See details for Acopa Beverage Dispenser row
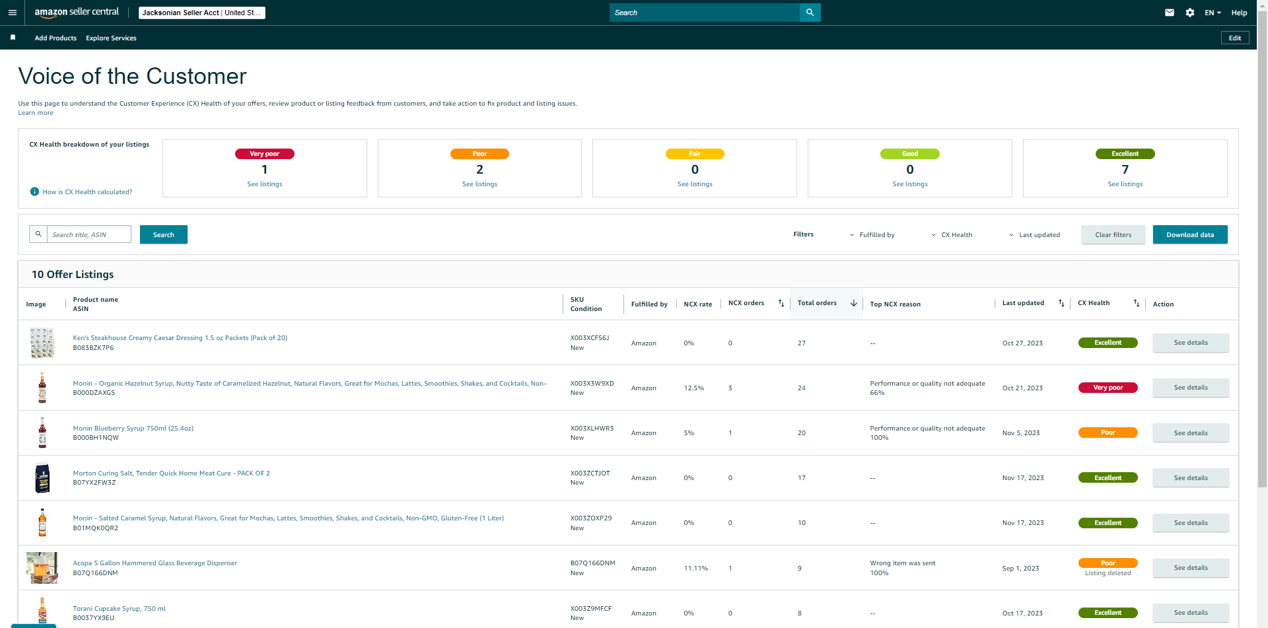 click(1190, 568)
